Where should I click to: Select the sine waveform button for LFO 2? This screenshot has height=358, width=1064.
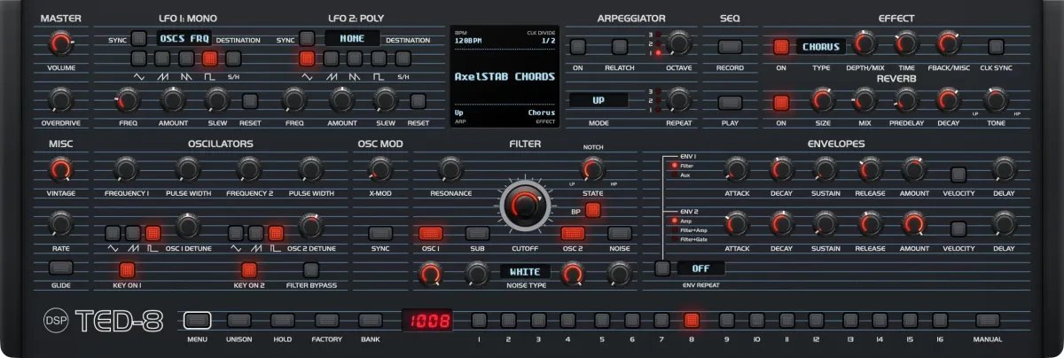tap(307, 58)
